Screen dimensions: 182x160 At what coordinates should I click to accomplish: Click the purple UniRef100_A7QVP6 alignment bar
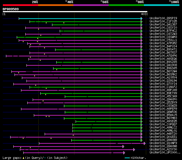pyautogui.click(x=74, y=56)
